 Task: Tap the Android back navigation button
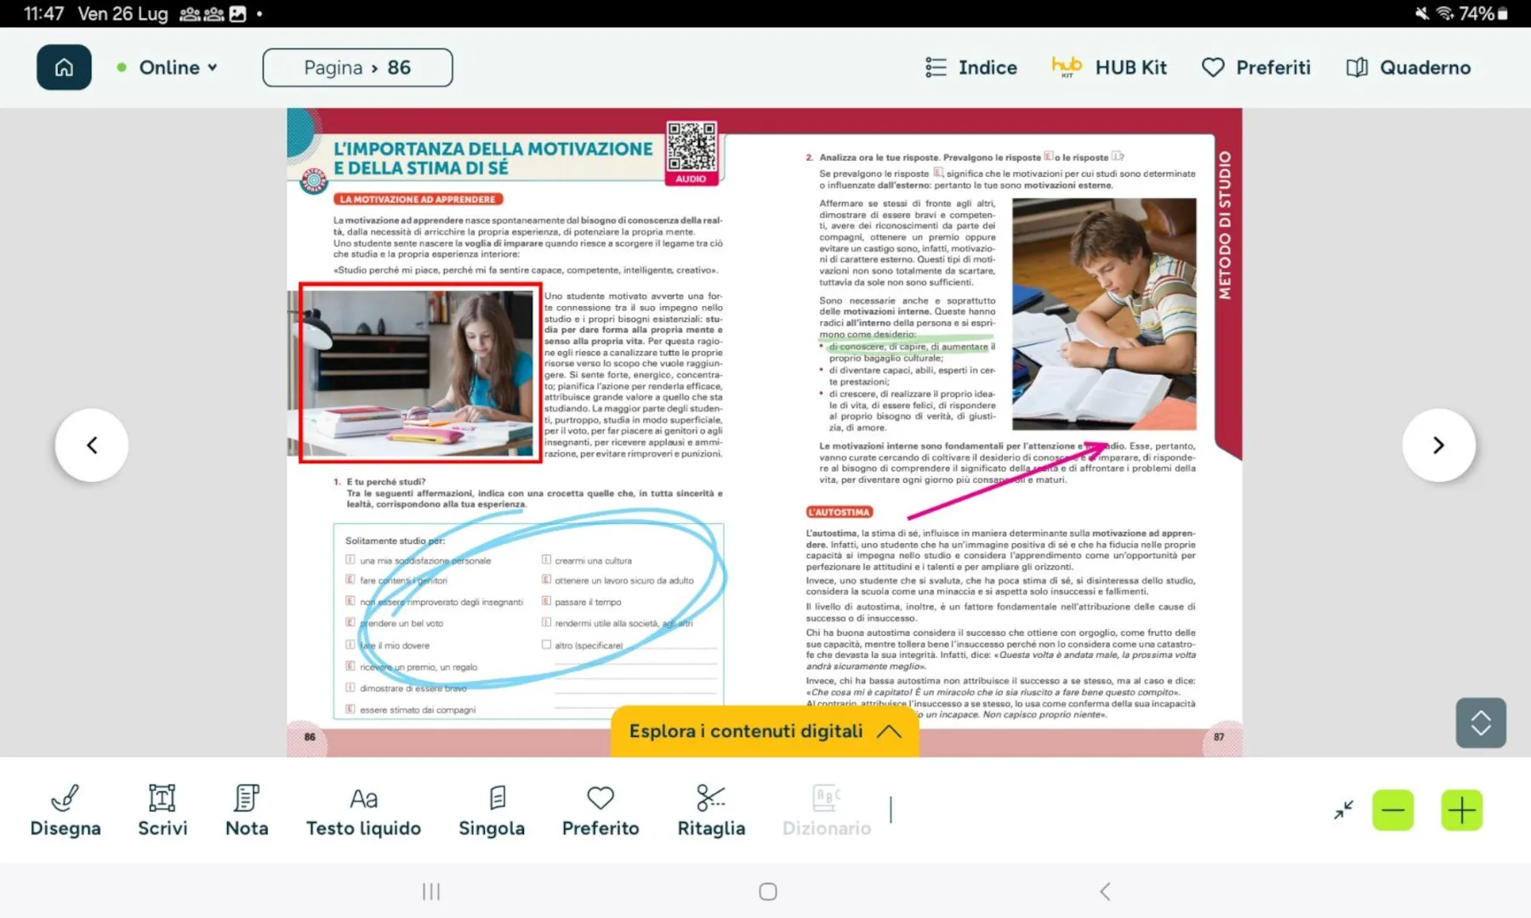click(1105, 891)
